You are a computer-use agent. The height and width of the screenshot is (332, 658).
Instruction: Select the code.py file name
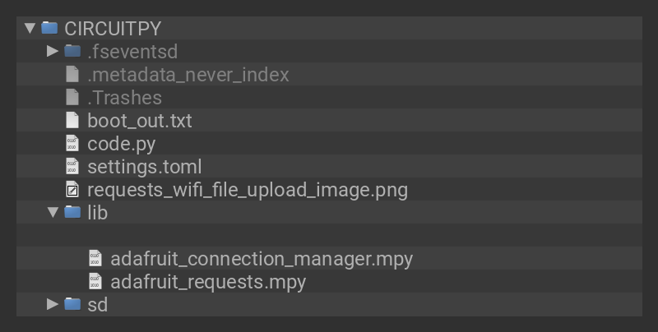[x=122, y=143]
